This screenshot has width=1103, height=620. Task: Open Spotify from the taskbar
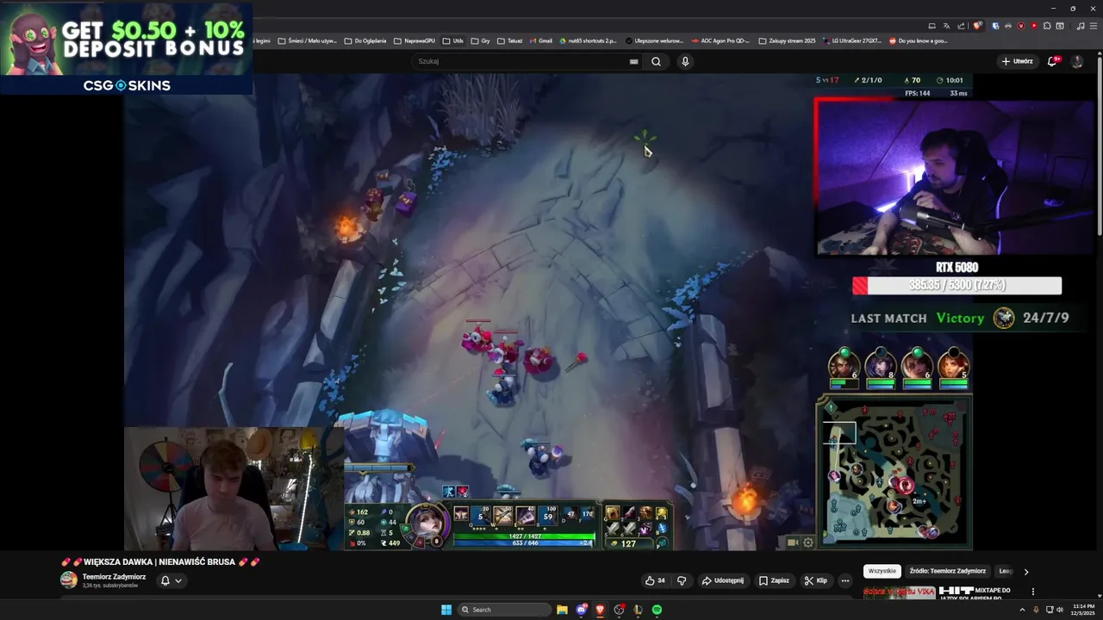(657, 610)
